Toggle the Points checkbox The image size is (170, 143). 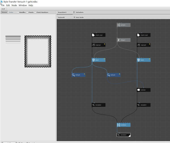point(27,12)
